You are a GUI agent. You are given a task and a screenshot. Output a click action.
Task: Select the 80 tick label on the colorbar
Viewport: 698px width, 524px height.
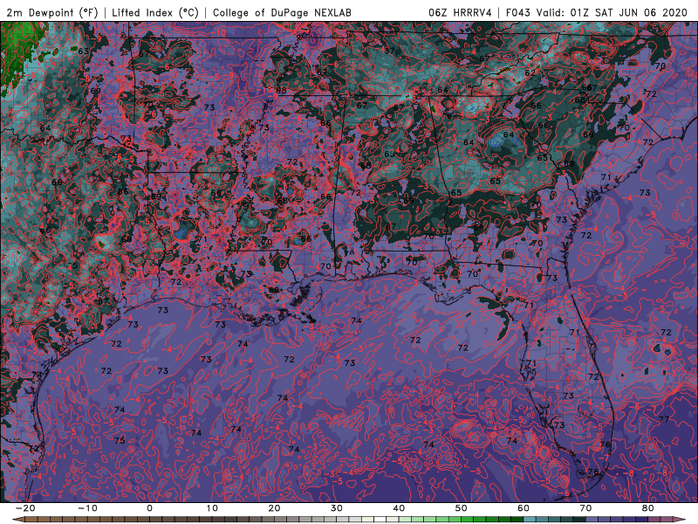[x=648, y=508]
